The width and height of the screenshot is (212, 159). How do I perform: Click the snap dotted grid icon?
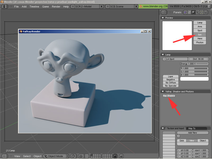[87, 156]
